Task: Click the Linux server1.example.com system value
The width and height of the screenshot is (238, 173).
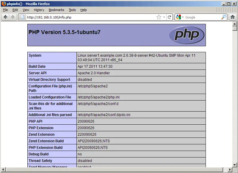Action: [x=137, y=58]
